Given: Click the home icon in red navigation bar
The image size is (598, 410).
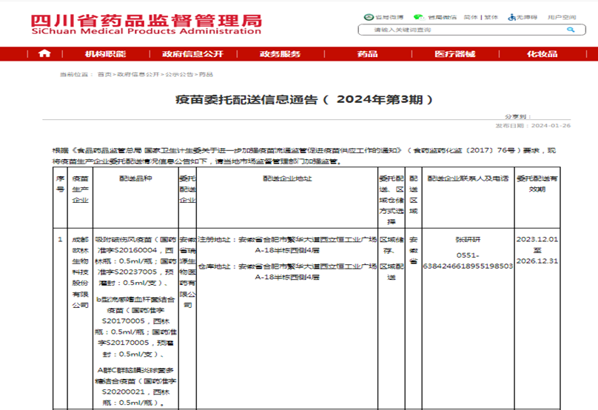Looking at the screenshot, I should click(x=44, y=54).
